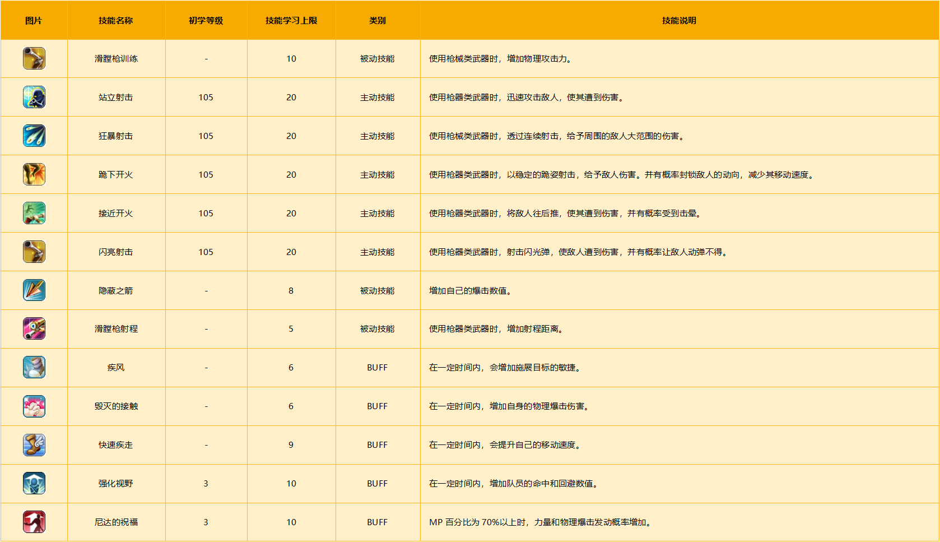Screen dimensions: 940x542
Task: Select the 狂暴射击 skill icon
Action: point(34,136)
